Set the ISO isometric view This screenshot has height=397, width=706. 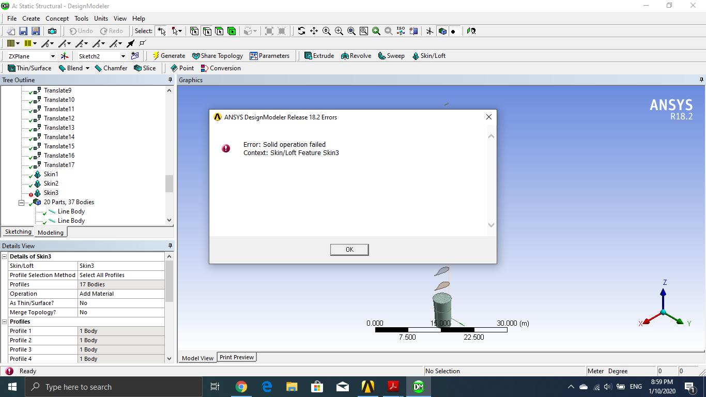(401, 31)
